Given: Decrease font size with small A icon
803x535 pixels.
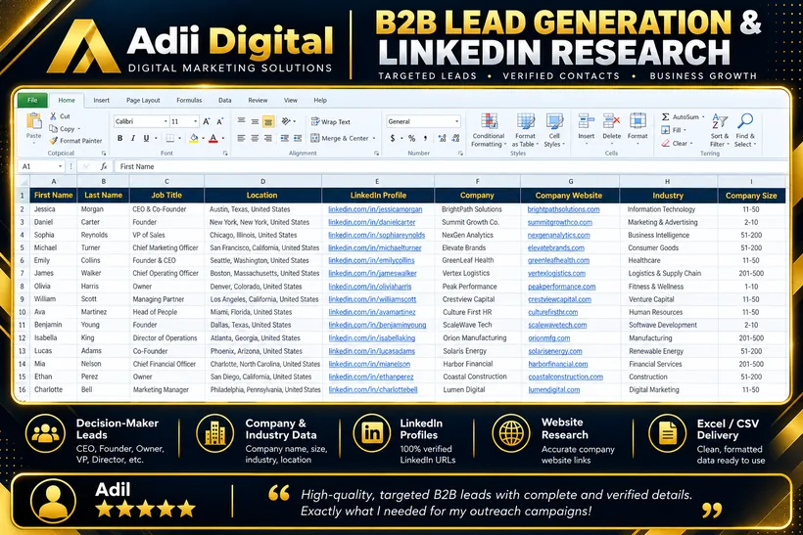Looking at the screenshot, I should 219,121.
